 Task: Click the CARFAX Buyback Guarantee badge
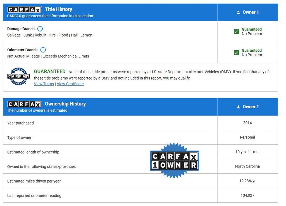[18, 76]
